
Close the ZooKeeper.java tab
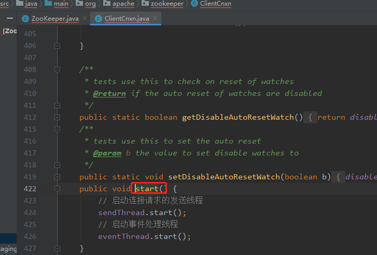(85, 18)
